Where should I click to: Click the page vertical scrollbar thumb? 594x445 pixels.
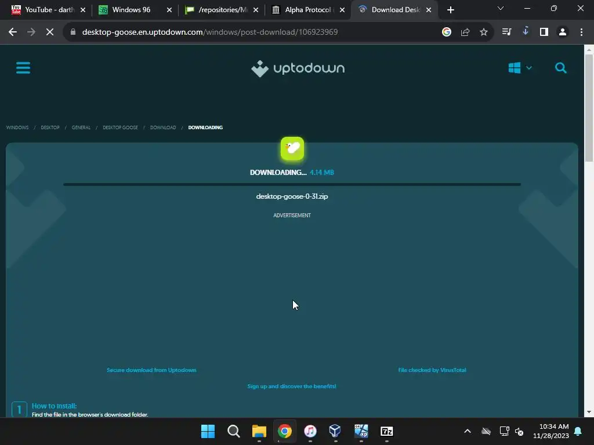[x=589, y=108]
